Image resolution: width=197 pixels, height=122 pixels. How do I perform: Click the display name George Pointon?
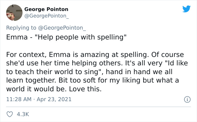(46, 10)
